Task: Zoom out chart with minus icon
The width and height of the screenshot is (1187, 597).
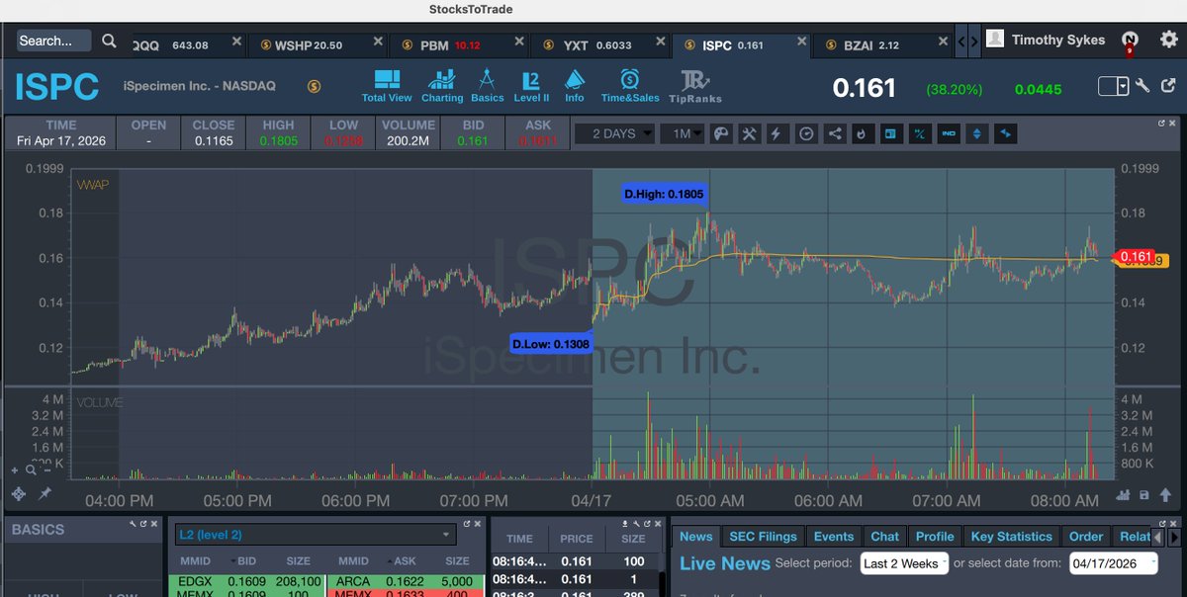Action: point(49,471)
